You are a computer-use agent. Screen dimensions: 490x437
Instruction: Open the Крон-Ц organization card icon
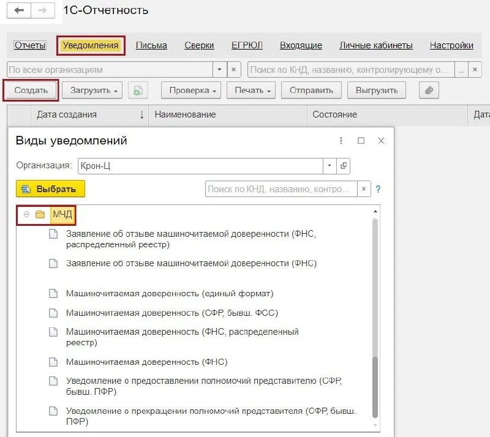click(x=343, y=166)
